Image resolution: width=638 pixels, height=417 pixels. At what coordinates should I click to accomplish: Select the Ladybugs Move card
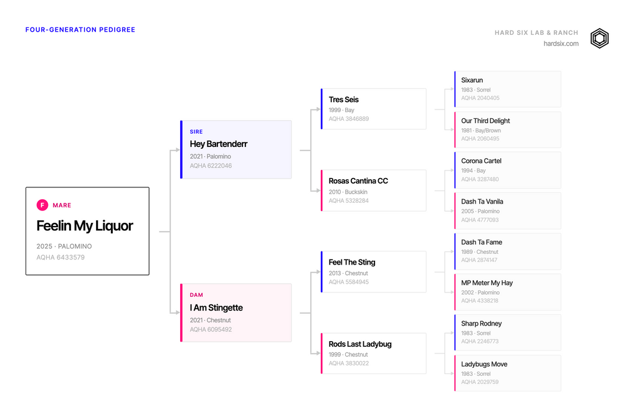click(508, 373)
